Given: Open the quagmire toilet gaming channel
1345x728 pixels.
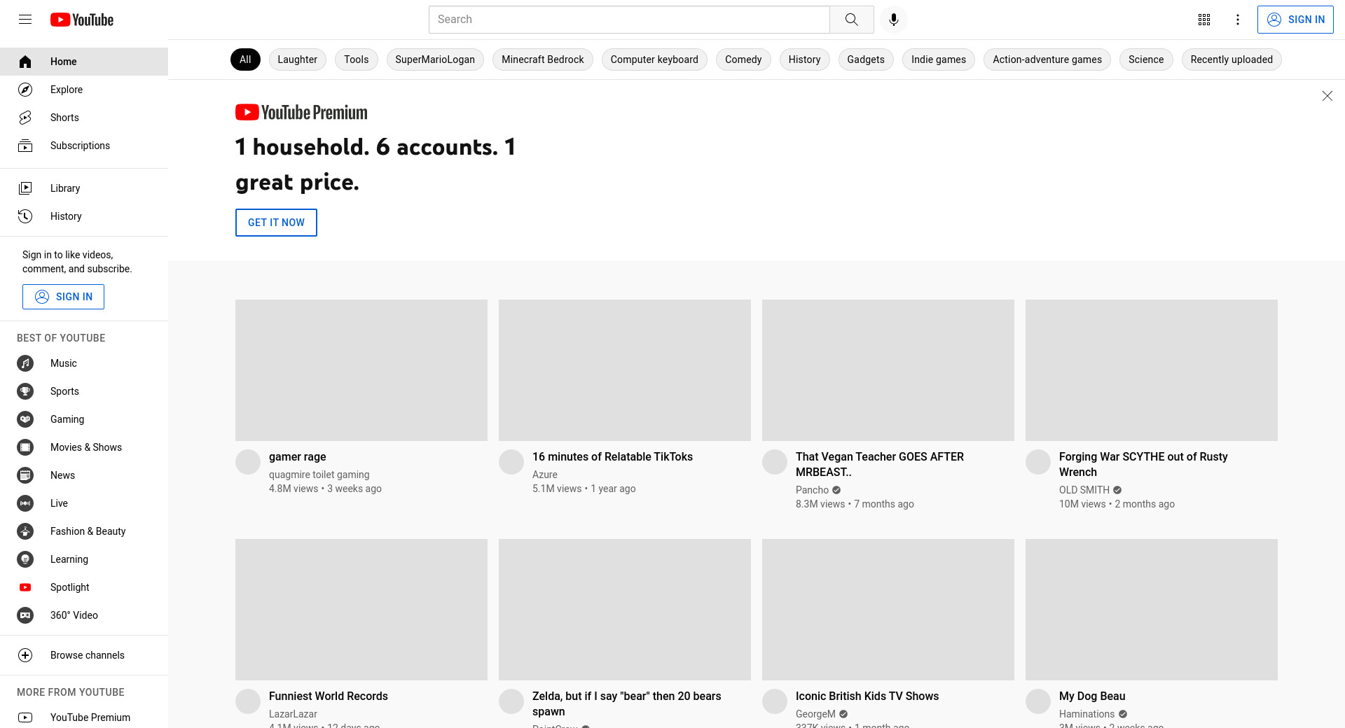Looking at the screenshot, I should coord(319,475).
